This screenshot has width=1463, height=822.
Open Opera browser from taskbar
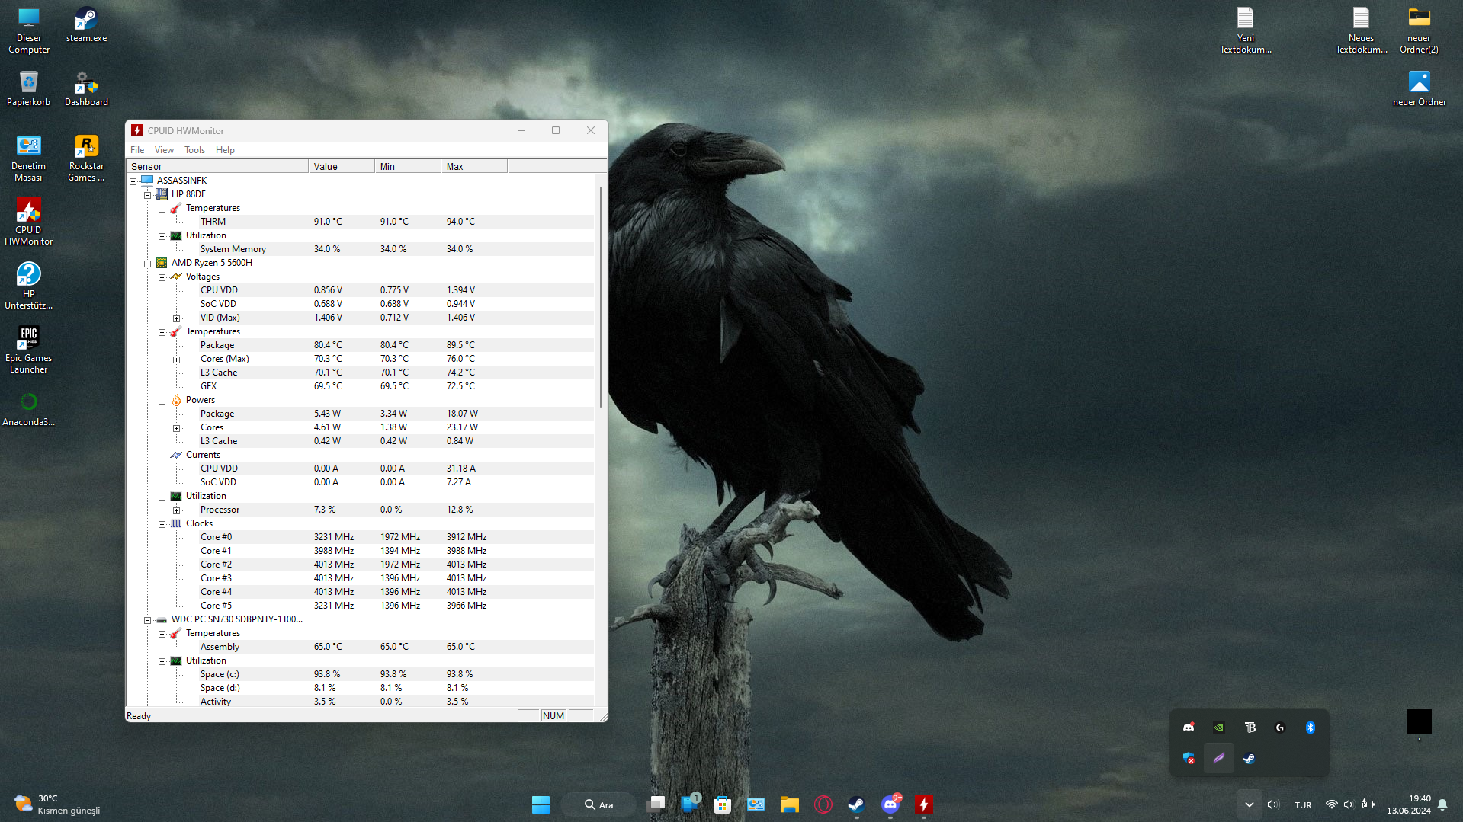(x=823, y=804)
